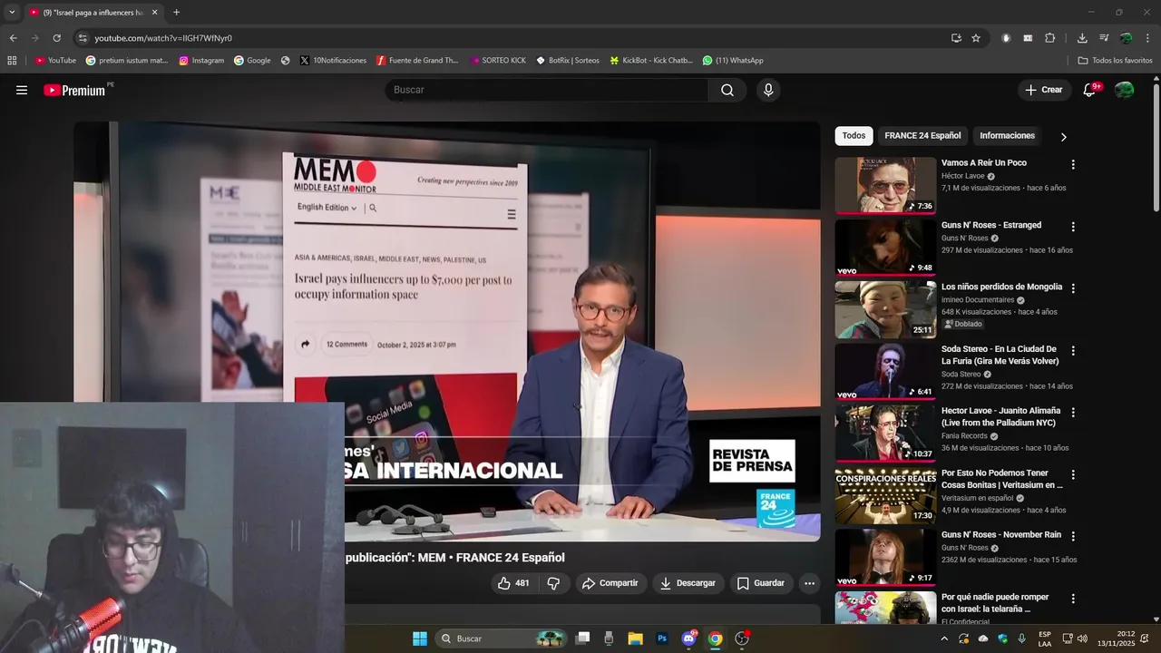The image size is (1161, 653).
Task: Click the YouTube search input field
Action: [x=547, y=90]
